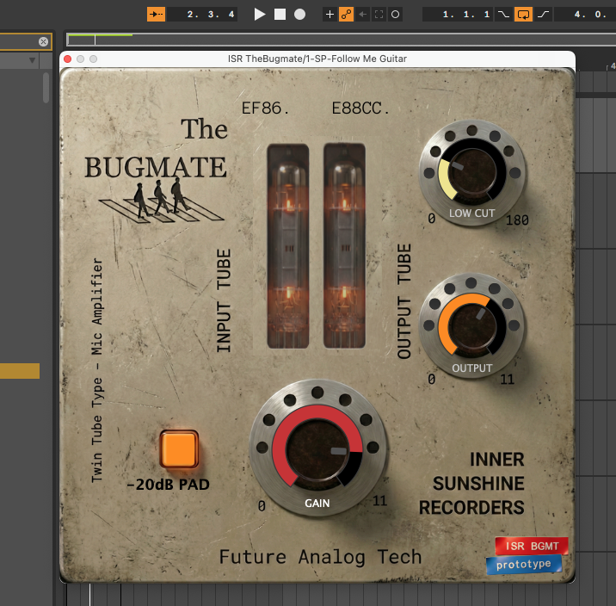Click the Bugmate crosswalk walkers logo
This screenshot has height=606, width=616.
[162, 201]
